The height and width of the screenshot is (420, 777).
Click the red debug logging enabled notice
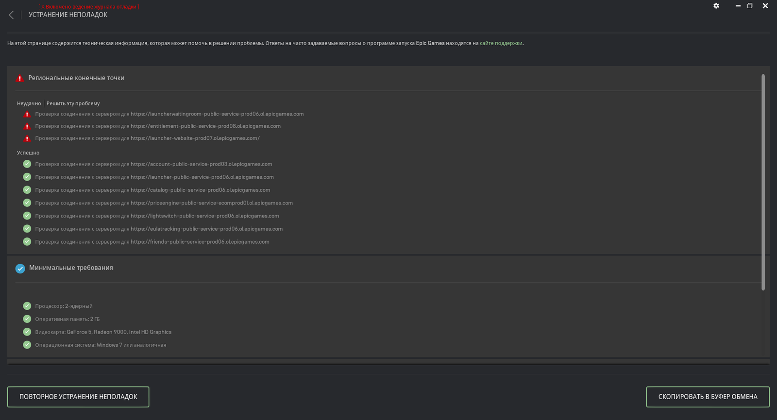(x=88, y=7)
